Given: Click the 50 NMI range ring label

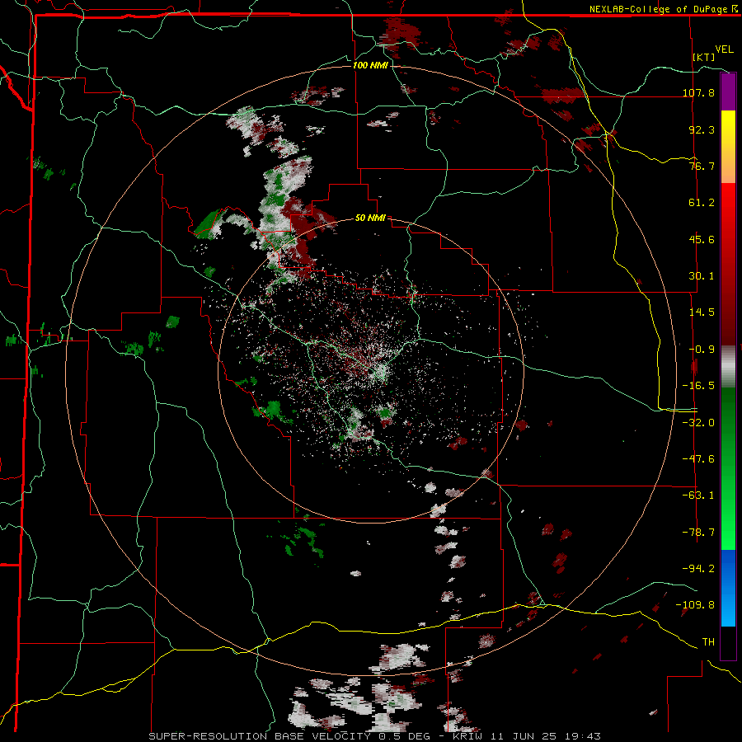Looking at the screenshot, I should coord(370,218).
